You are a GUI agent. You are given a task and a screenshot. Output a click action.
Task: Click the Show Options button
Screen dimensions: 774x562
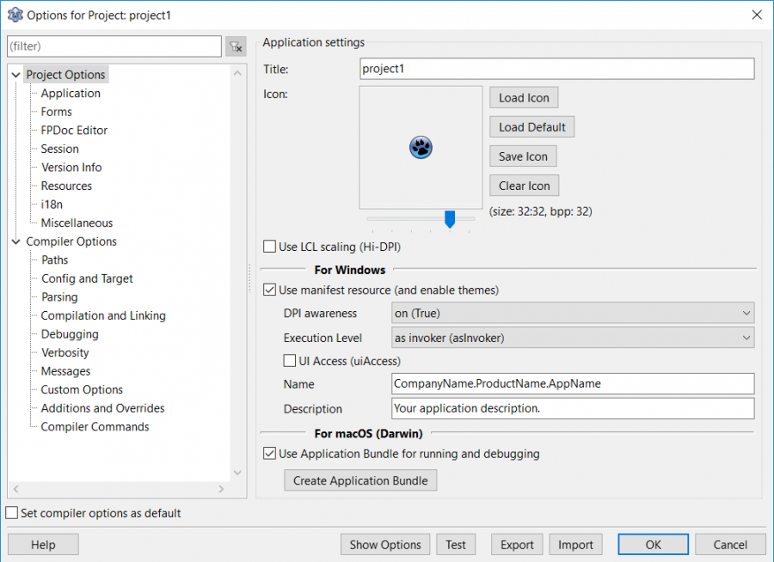coord(384,544)
